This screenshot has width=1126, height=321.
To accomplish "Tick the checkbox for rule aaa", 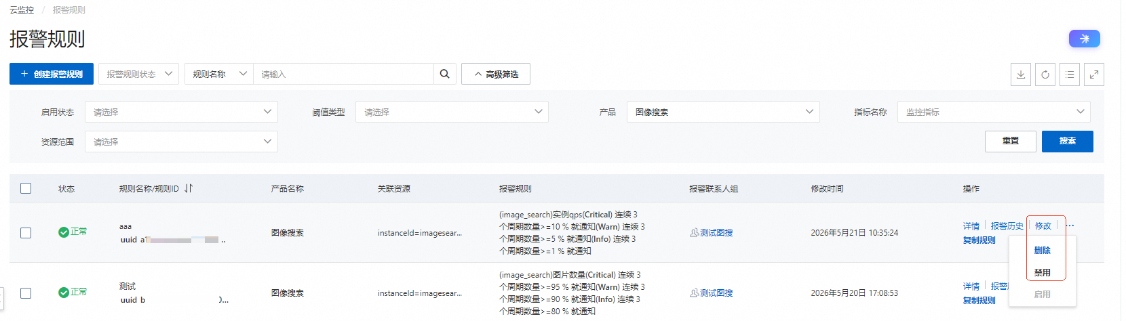I will tap(26, 233).
